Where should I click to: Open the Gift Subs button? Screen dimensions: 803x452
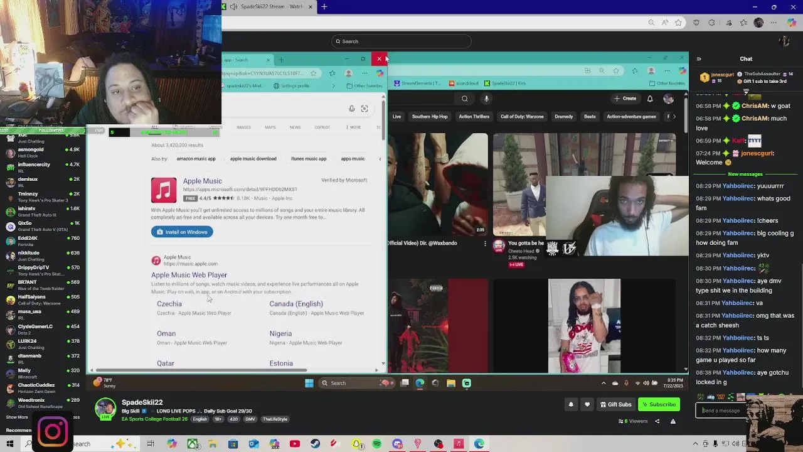(615, 404)
